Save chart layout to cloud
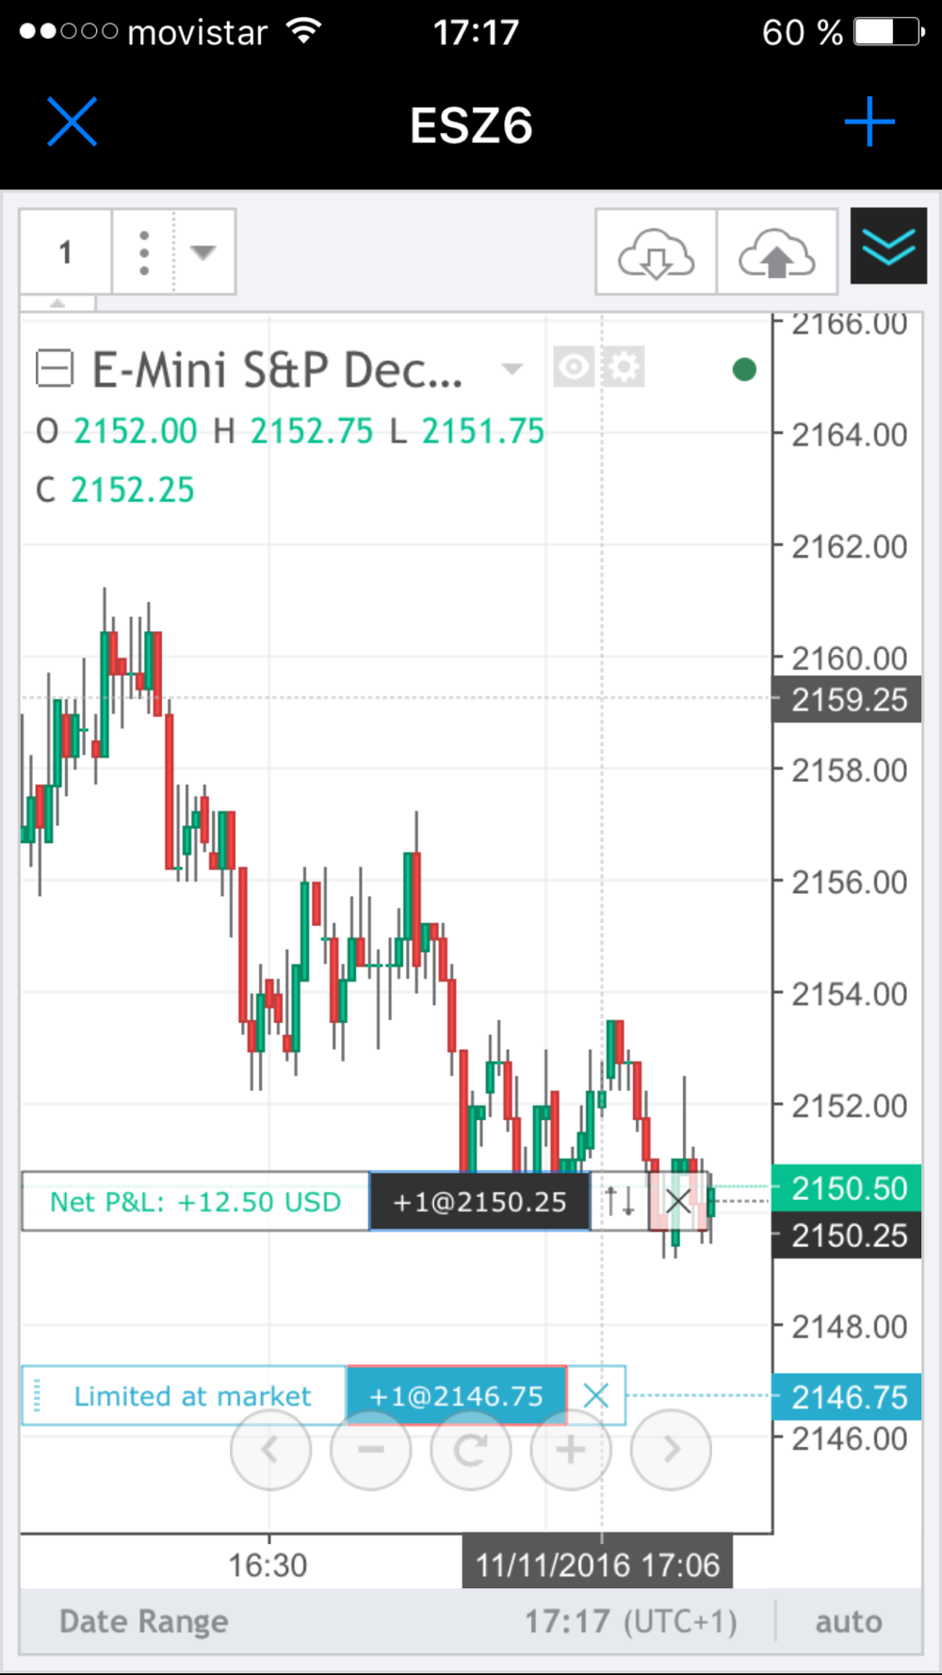Image resolution: width=942 pixels, height=1675 pixels. coord(777,254)
